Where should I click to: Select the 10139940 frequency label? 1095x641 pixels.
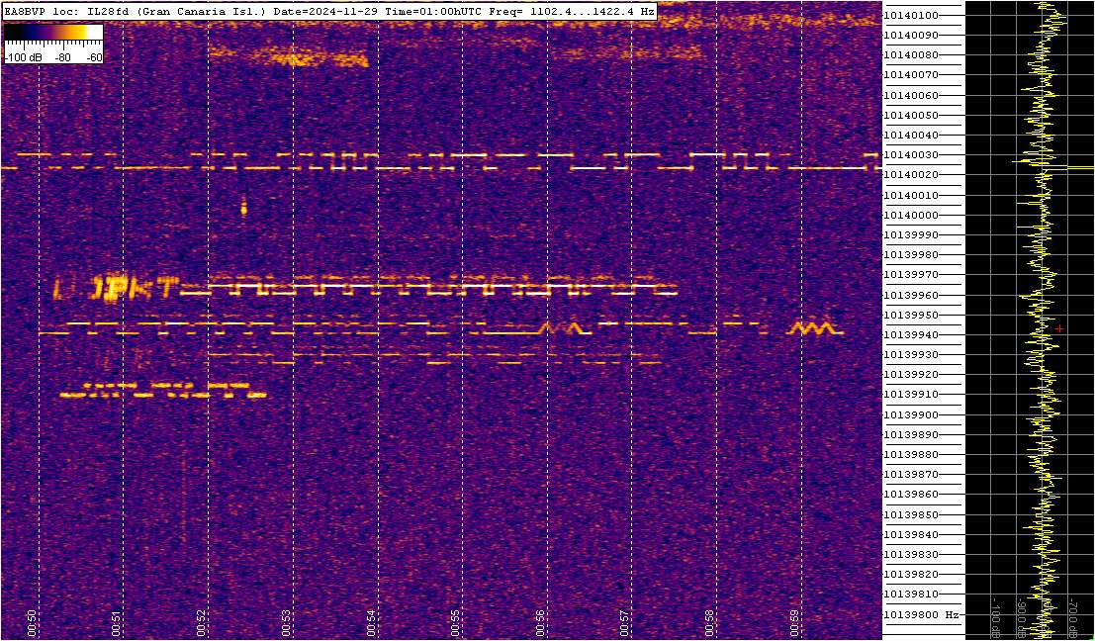coord(909,335)
